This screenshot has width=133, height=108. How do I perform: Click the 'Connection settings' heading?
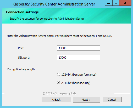point(22,12)
